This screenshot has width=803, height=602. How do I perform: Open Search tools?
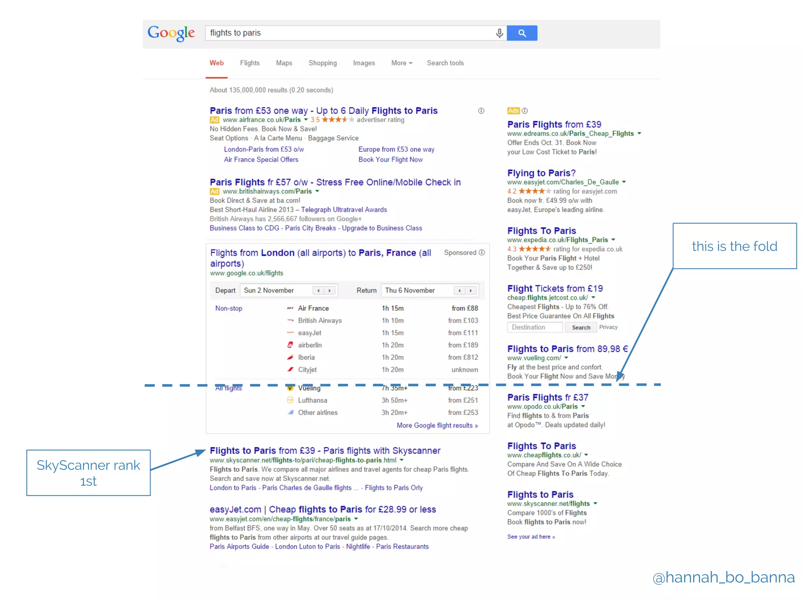point(445,63)
